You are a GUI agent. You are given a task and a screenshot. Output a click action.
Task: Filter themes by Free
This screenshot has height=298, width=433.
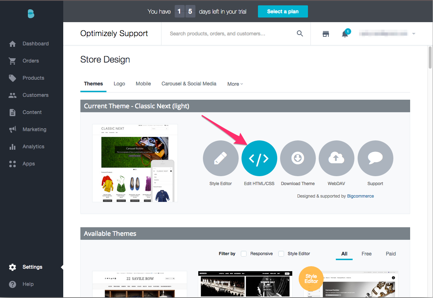pos(367,254)
